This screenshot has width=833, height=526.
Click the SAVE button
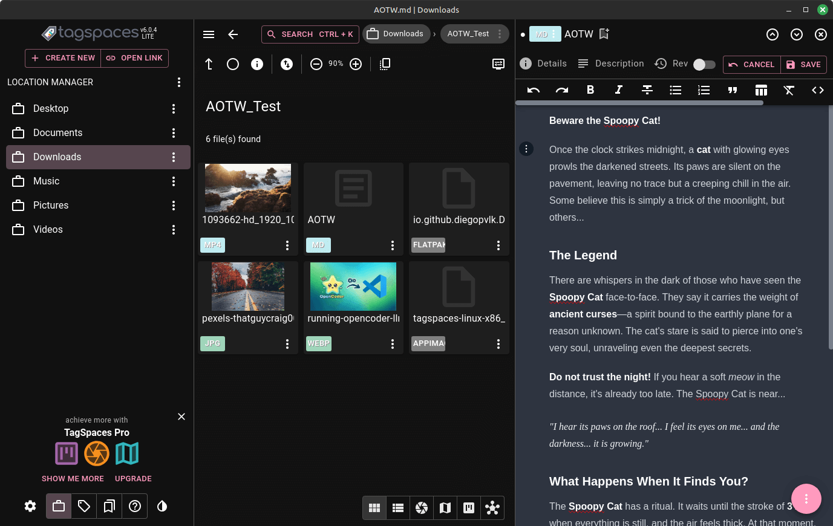(803, 65)
